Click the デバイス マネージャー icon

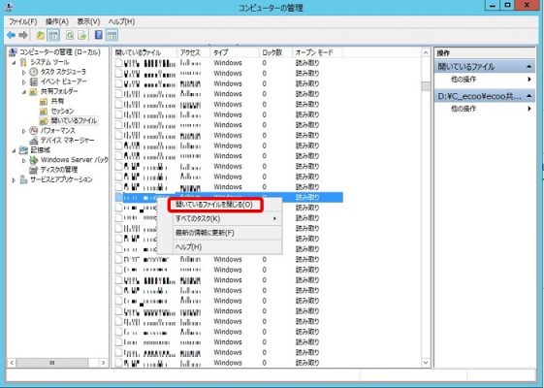pyautogui.click(x=34, y=141)
